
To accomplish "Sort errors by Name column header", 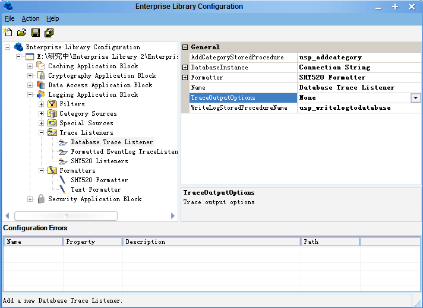I will pyautogui.click(x=33, y=242).
